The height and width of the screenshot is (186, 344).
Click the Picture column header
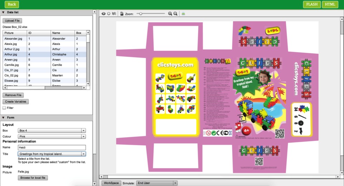(x=15, y=33)
